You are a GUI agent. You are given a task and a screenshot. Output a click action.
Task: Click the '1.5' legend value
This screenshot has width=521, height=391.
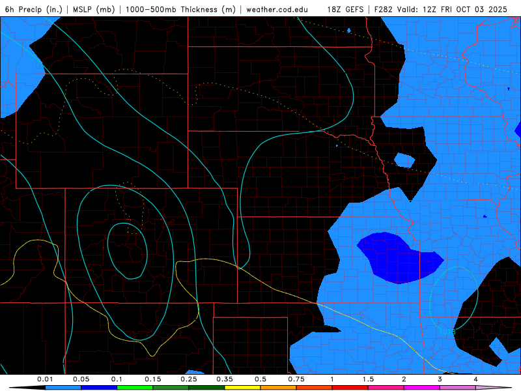[368, 379]
